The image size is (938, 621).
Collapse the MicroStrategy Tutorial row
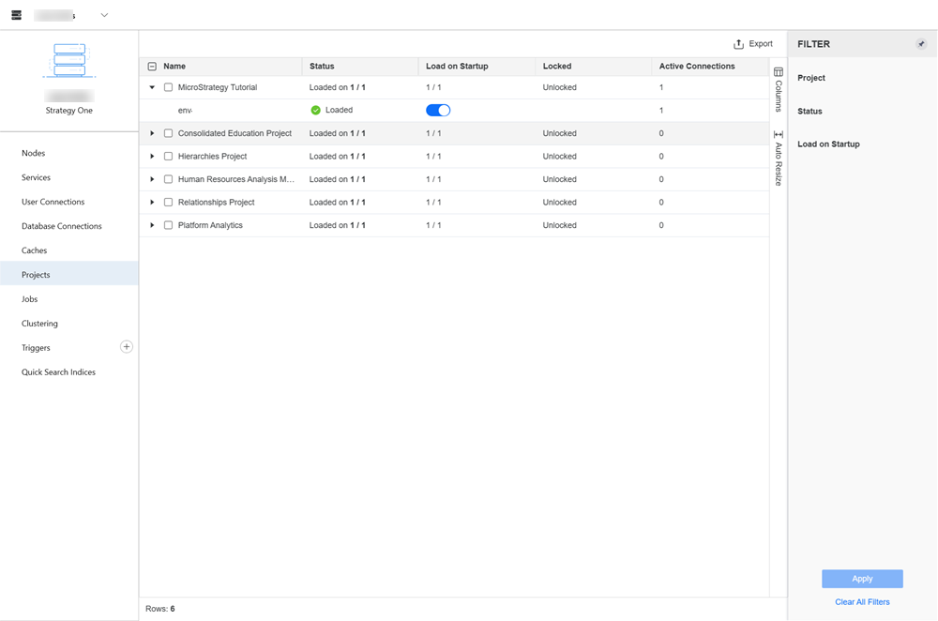click(x=153, y=87)
